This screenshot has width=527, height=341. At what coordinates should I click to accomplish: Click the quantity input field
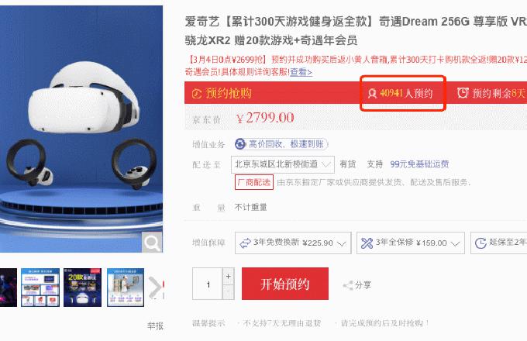tap(208, 284)
